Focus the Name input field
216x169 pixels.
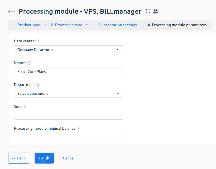tap(68, 72)
